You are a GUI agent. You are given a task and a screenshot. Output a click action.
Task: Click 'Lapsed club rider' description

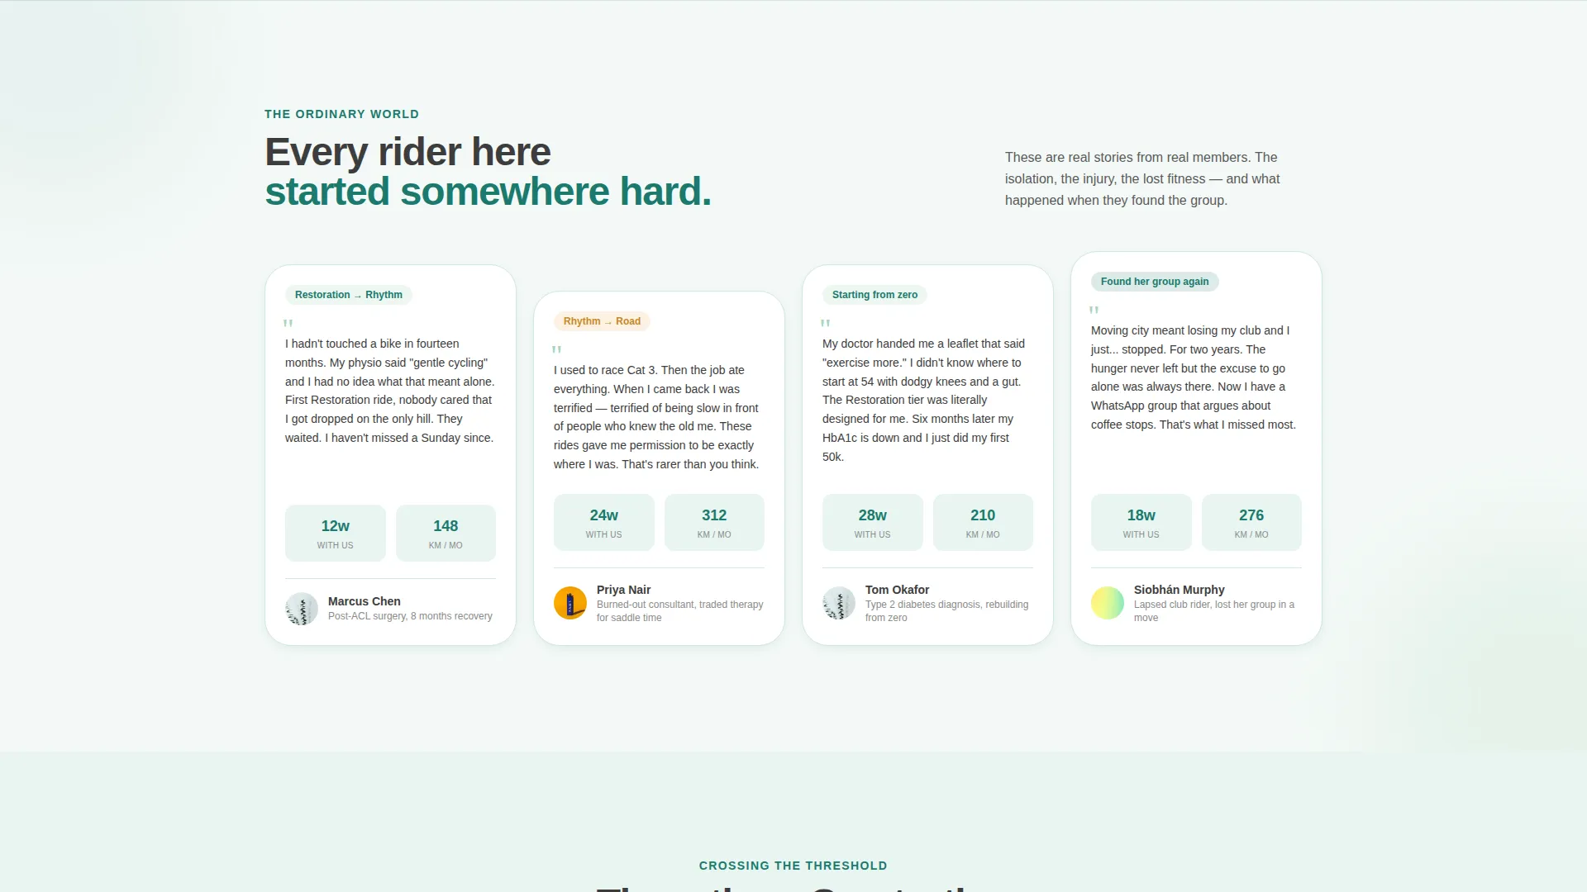click(x=1215, y=611)
